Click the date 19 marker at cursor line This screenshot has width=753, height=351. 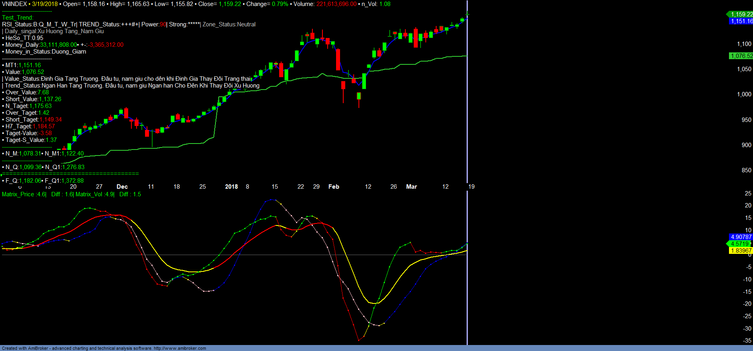click(471, 187)
